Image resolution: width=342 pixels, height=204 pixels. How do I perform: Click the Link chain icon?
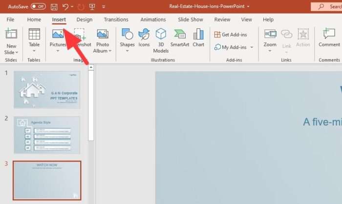coord(287,34)
